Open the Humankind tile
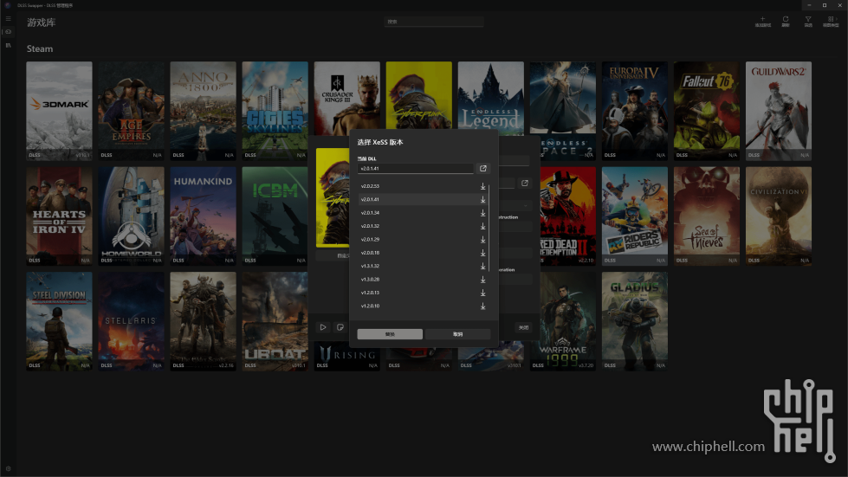 pos(204,216)
